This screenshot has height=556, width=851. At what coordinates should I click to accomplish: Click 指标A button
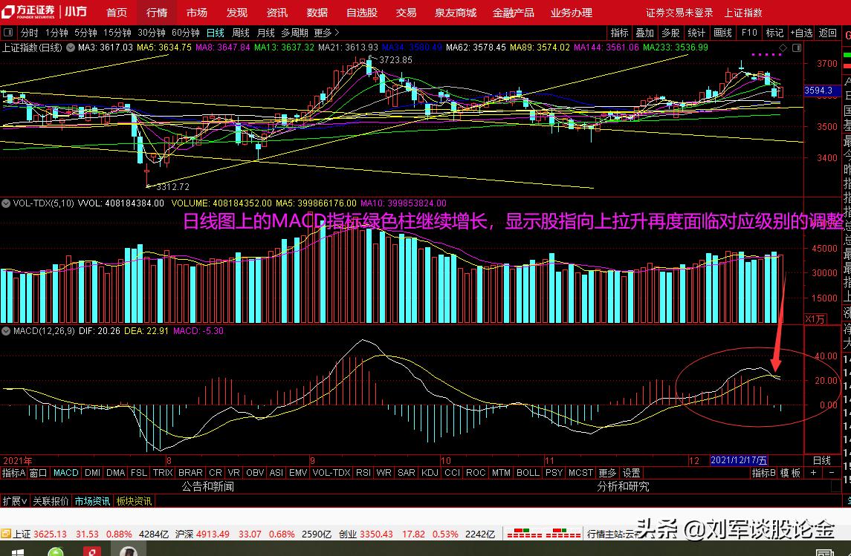(13, 473)
